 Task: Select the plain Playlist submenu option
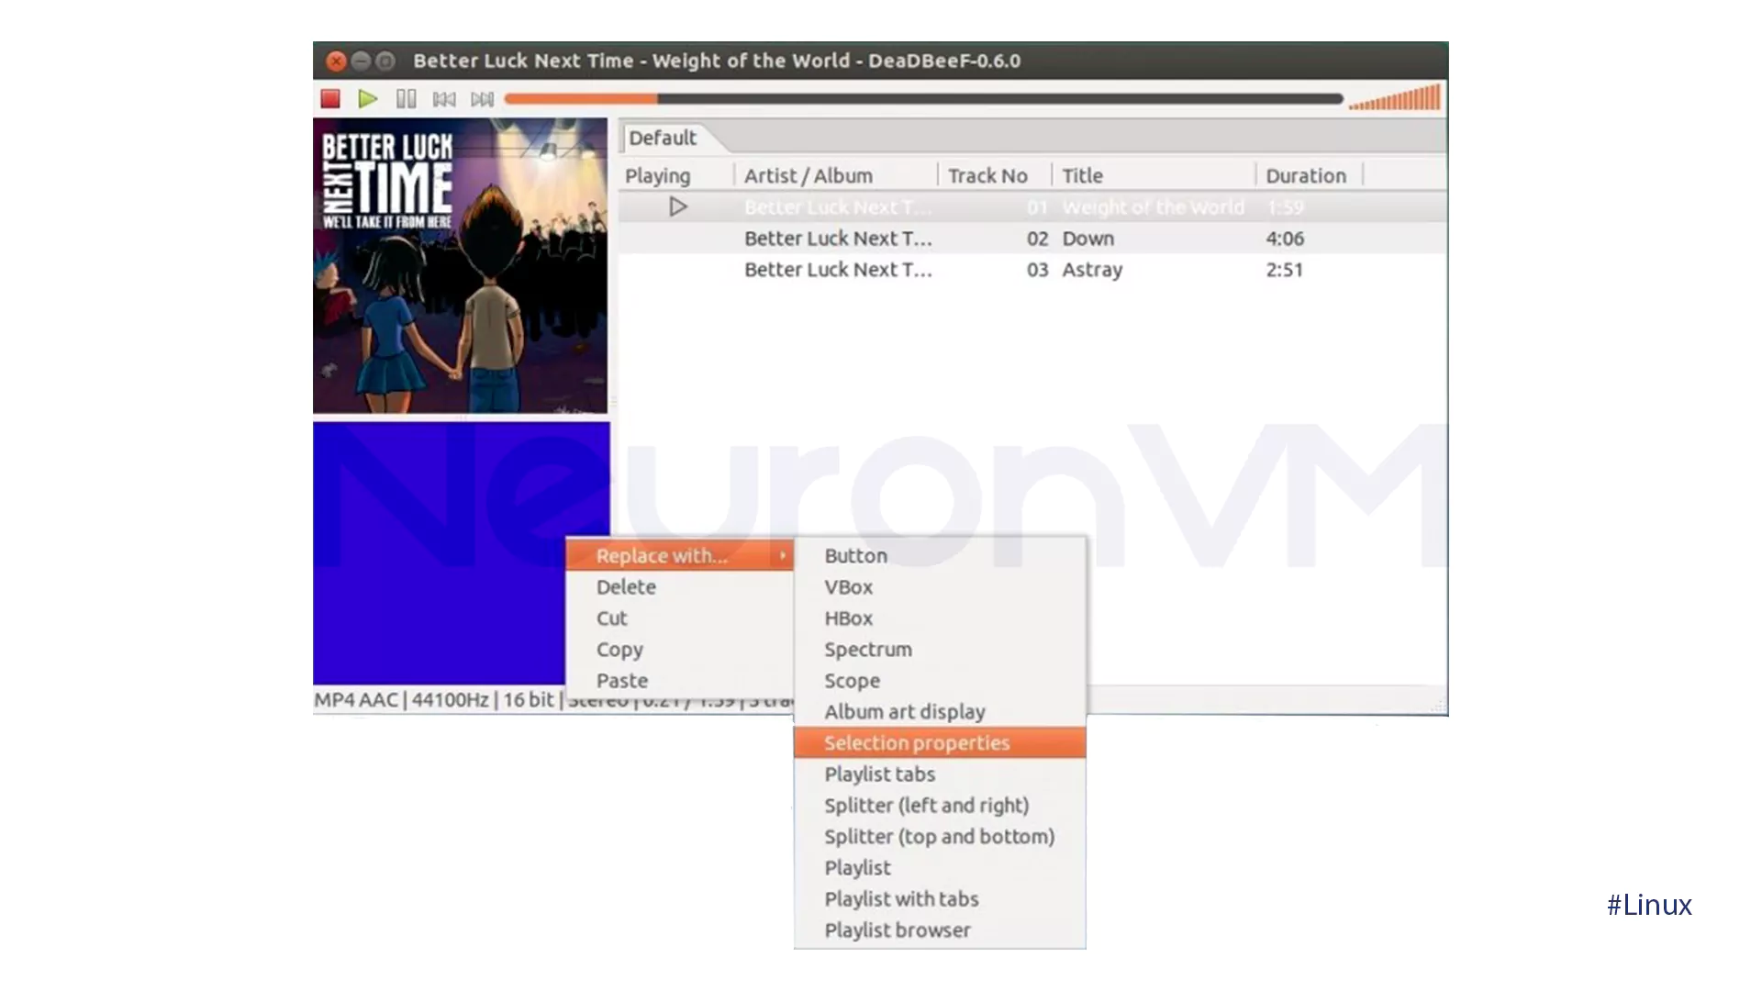(940, 868)
